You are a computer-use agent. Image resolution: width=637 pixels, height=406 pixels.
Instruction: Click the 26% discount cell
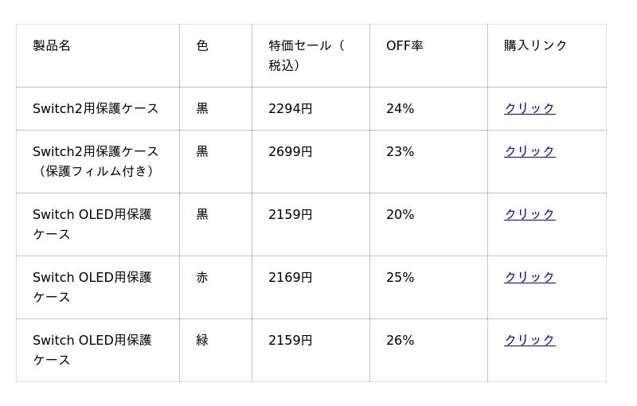400,340
